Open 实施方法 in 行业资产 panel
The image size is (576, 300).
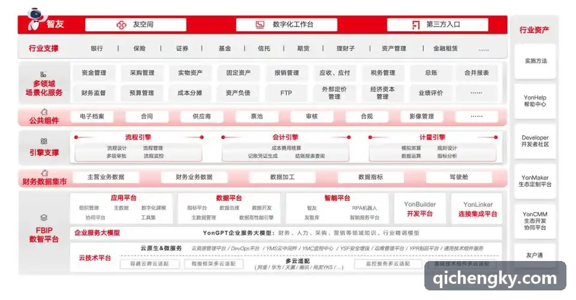pyautogui.click(x=536, y=61)
